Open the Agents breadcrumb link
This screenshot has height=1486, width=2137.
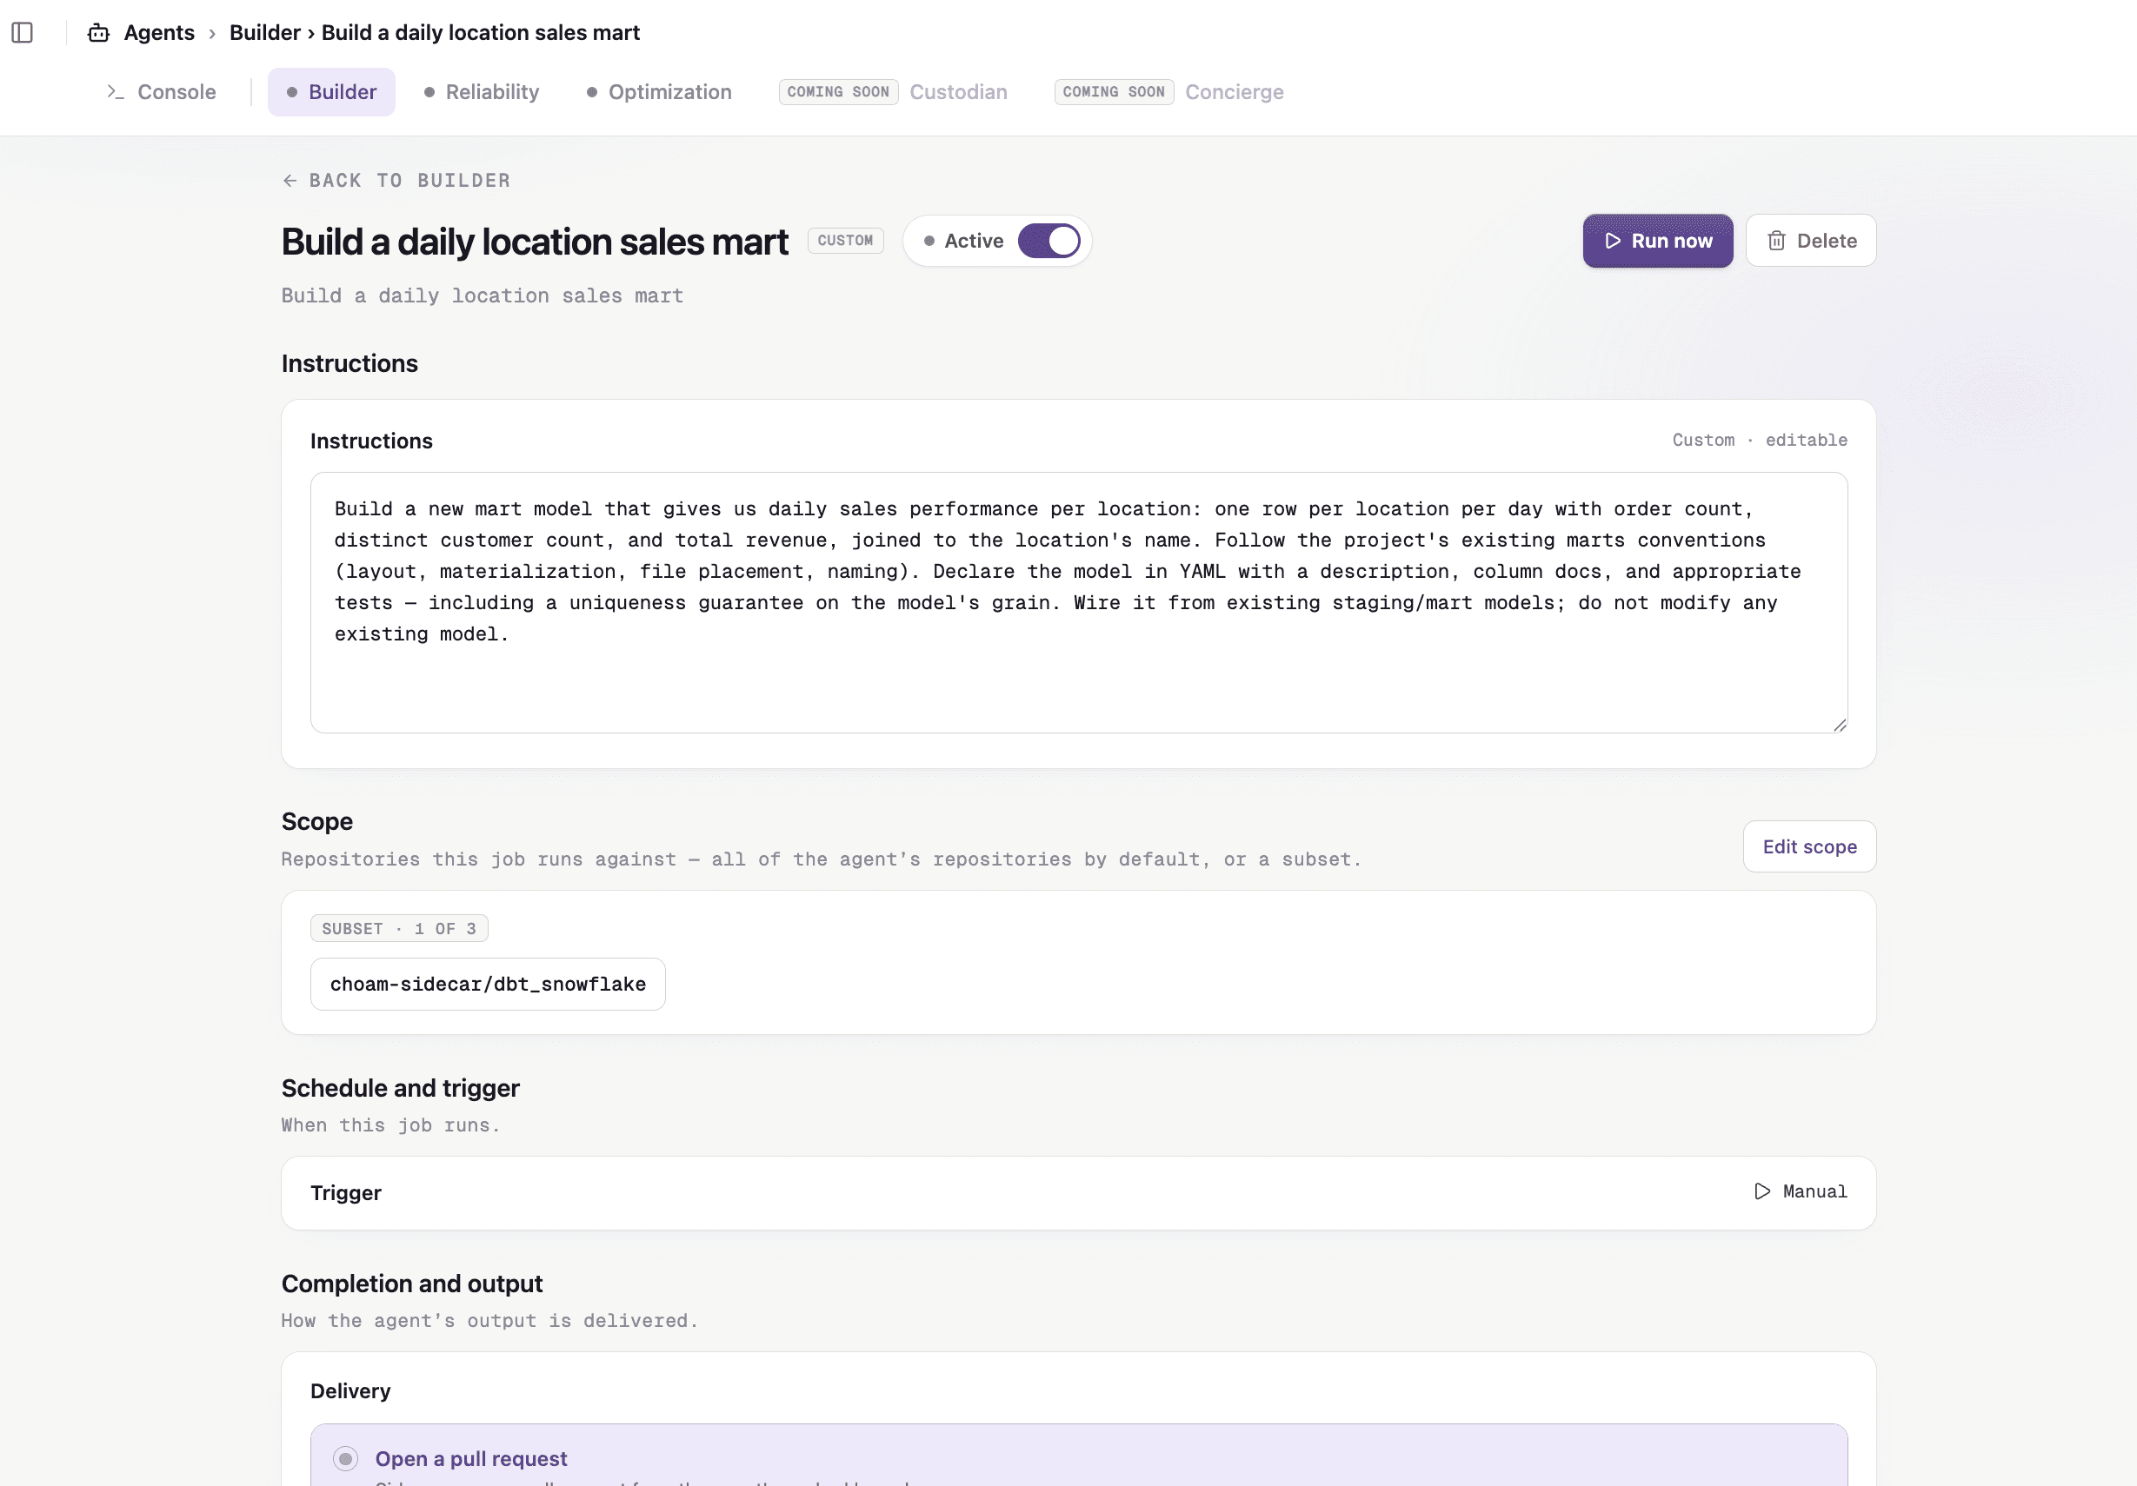159,32
